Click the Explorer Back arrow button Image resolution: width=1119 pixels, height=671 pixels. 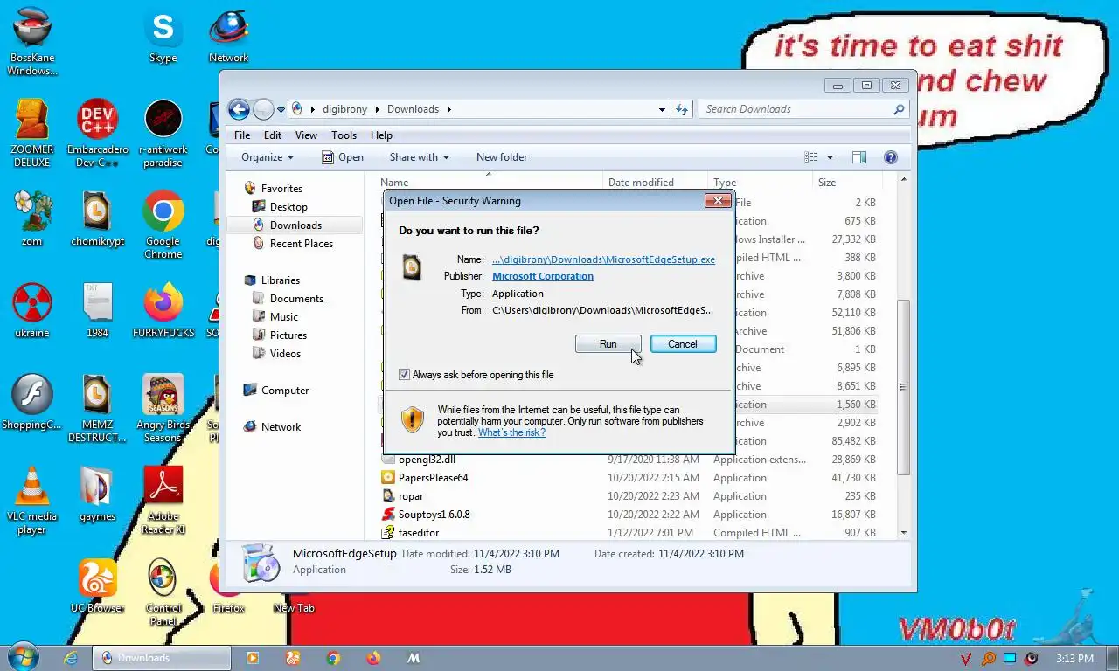click(239, 109)
